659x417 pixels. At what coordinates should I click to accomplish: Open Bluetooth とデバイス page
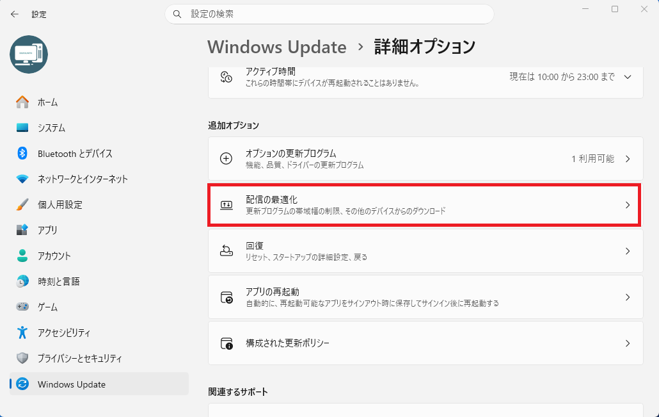pyautogui.click(x=99, y=153)
